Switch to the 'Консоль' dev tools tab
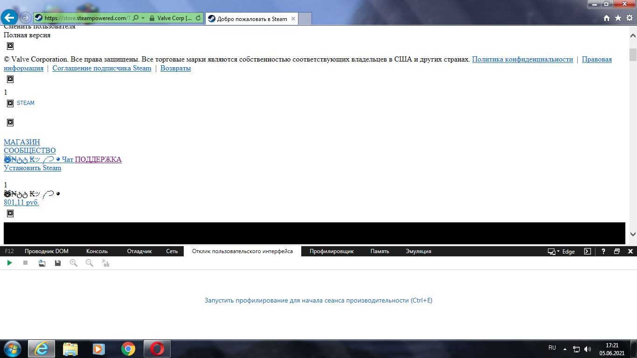637x358 pixels. pos(97,251)
